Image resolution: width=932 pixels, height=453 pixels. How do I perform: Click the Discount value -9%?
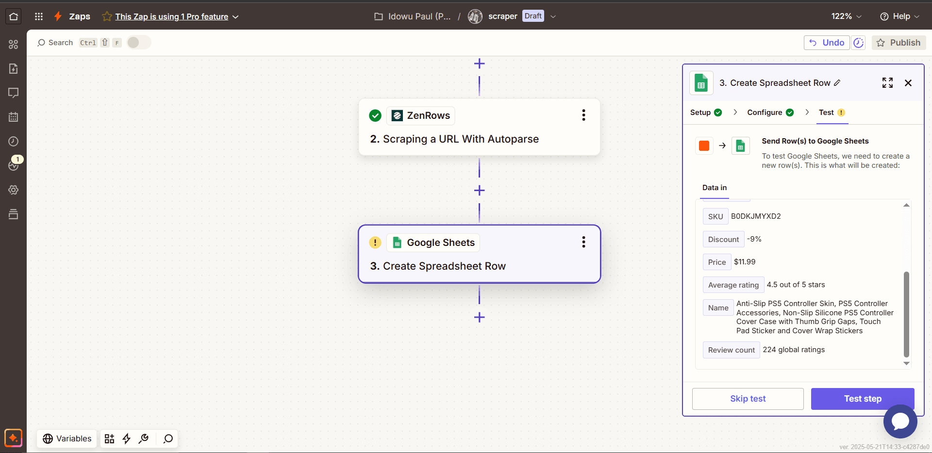click(x=754, y=239)
